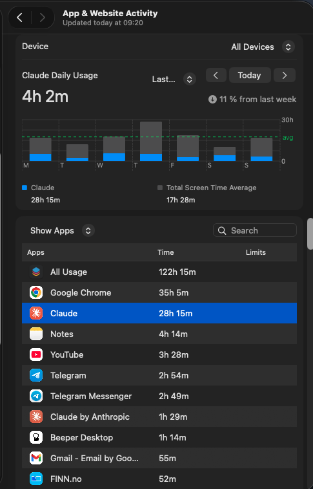Select the Thursday bar in chart
Screen dimensions: 313x489
tap(151, 141)
